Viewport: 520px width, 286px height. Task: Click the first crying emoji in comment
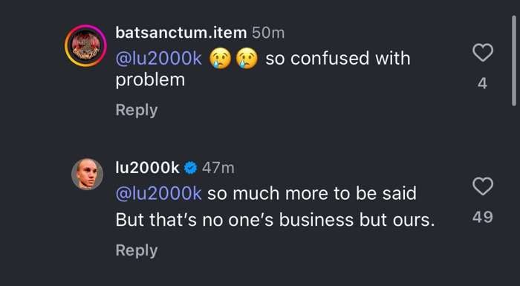220,59
